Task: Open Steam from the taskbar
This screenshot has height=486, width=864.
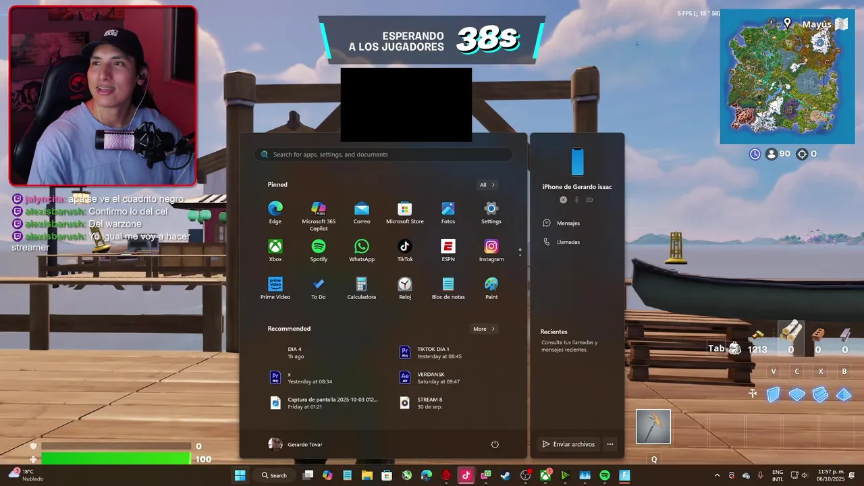Action: pyautogui.click(x=505, y=475)
